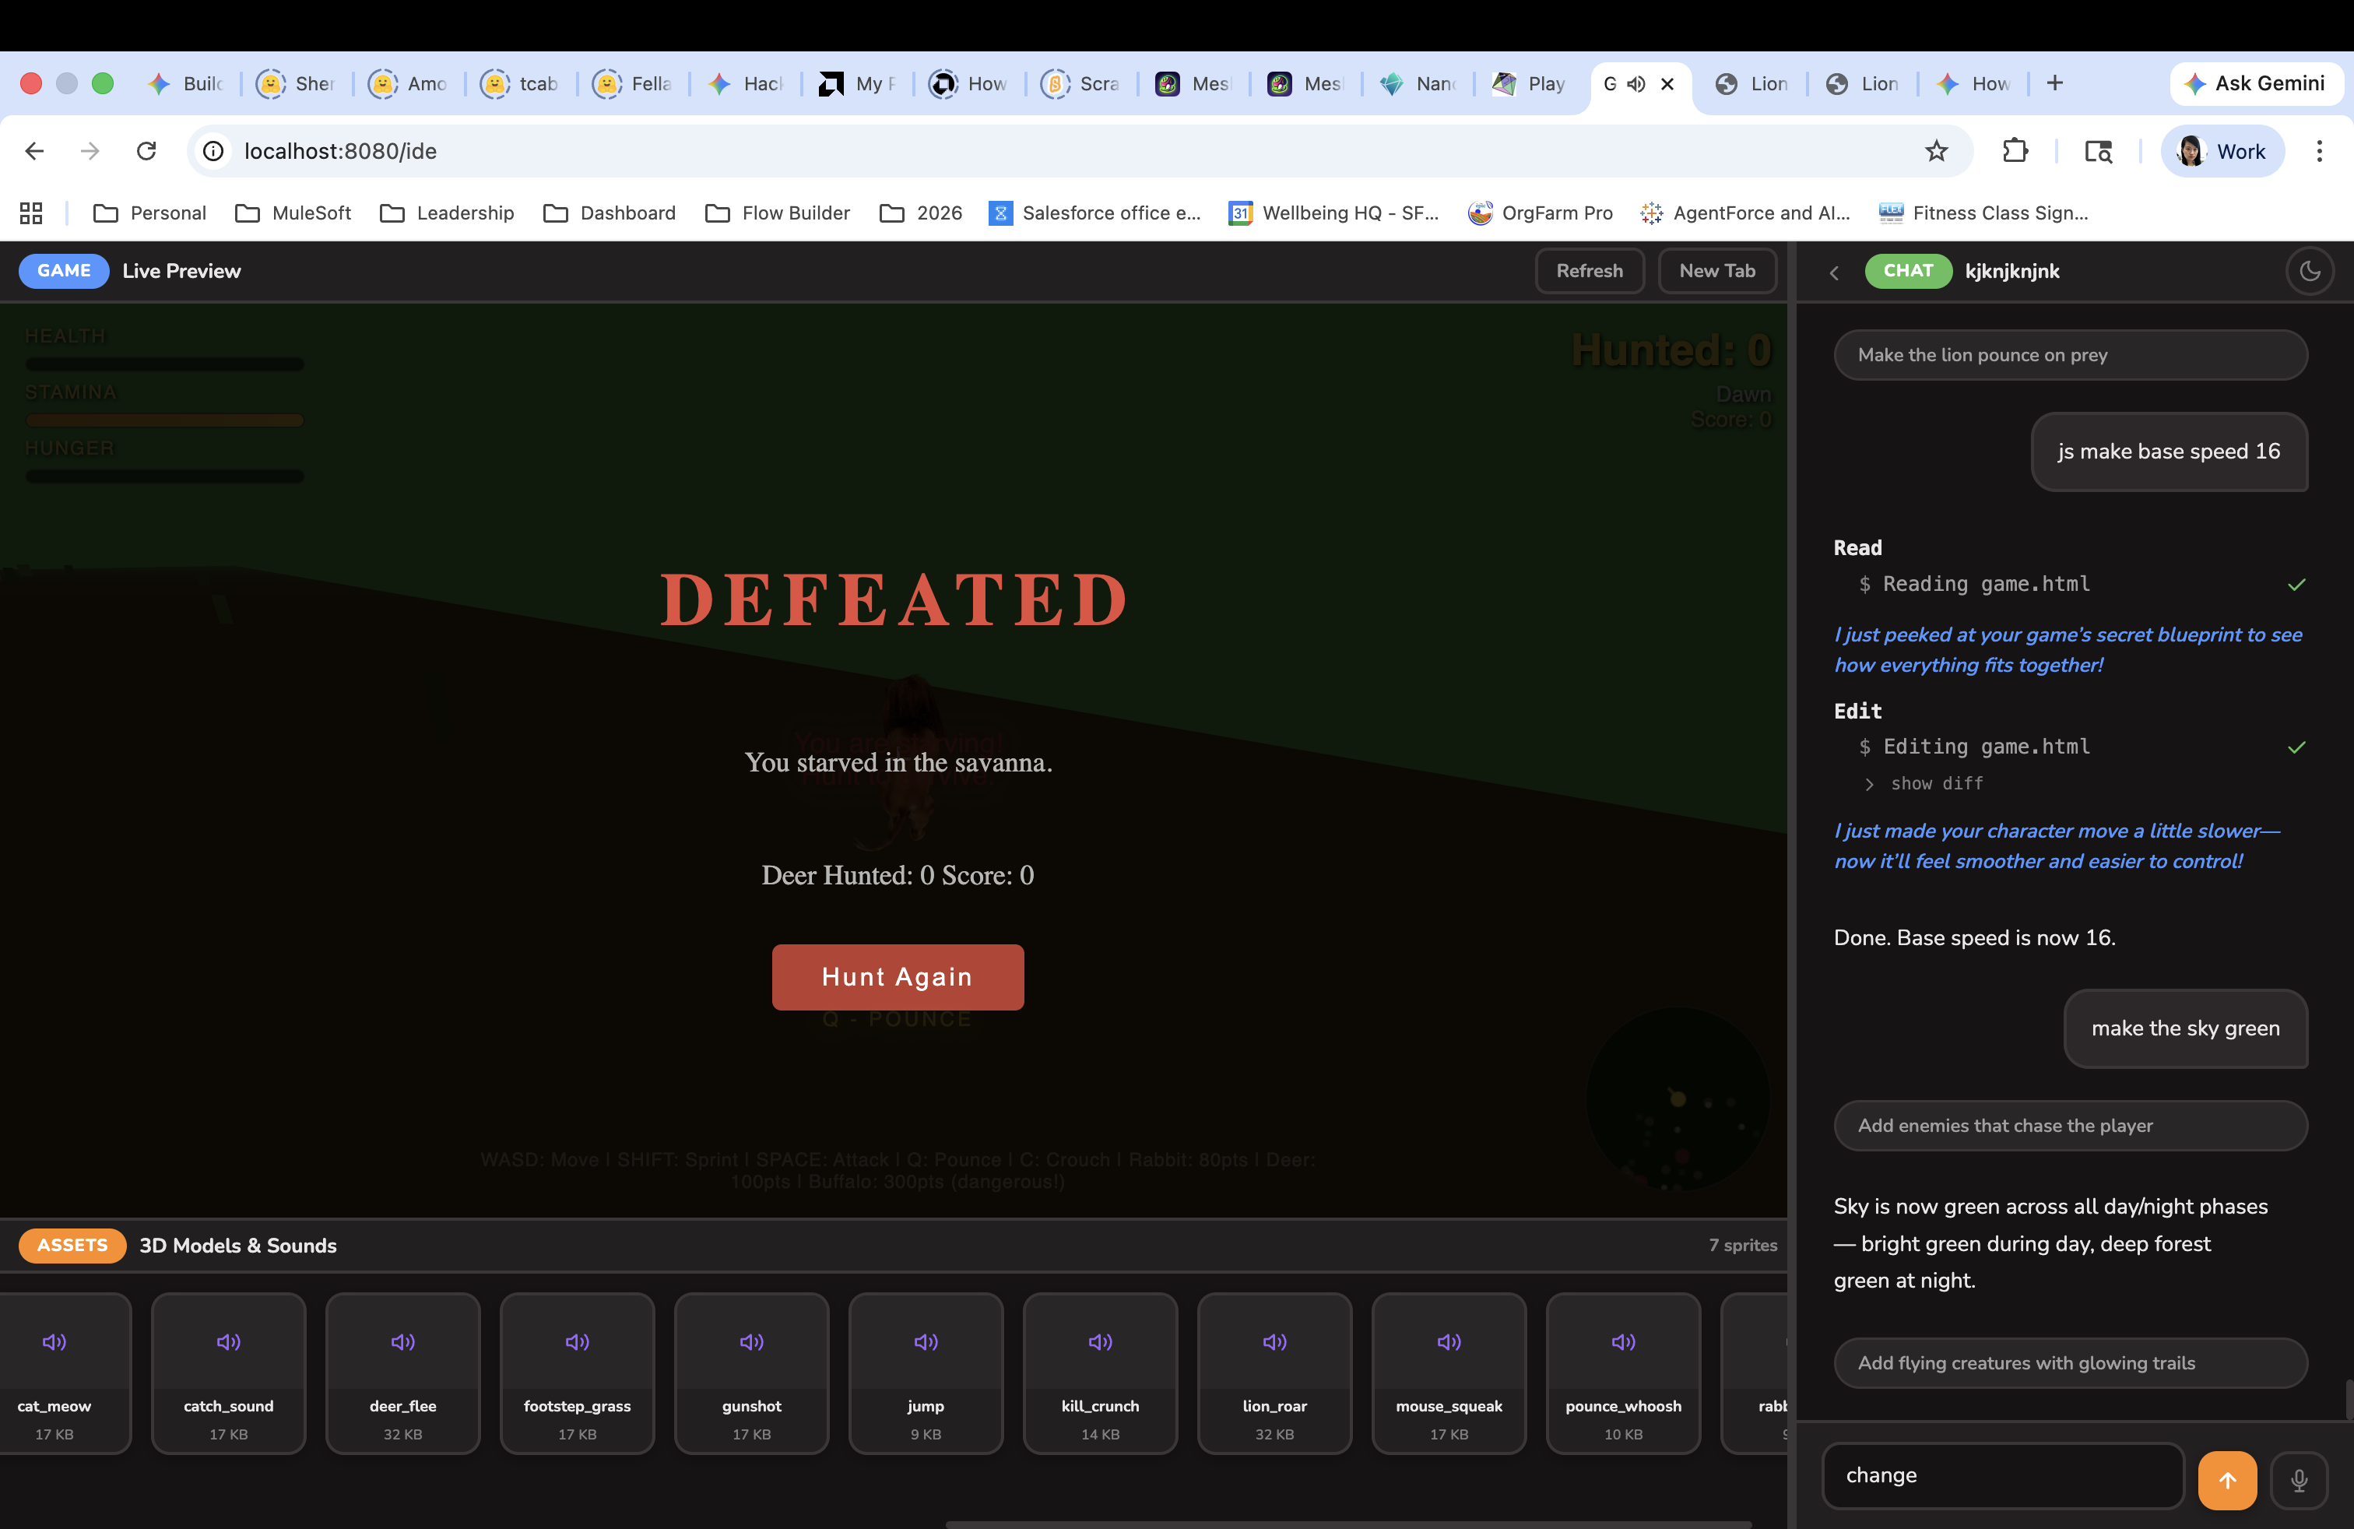Mute the audio-playing browser tab
This screenshot has height=1529, width=2354.
1636,84
